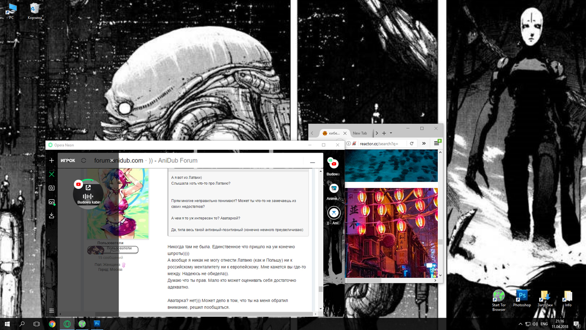The image size is (586, 330).
Task: Open the volume control in system tray
Action: [535, 324]
